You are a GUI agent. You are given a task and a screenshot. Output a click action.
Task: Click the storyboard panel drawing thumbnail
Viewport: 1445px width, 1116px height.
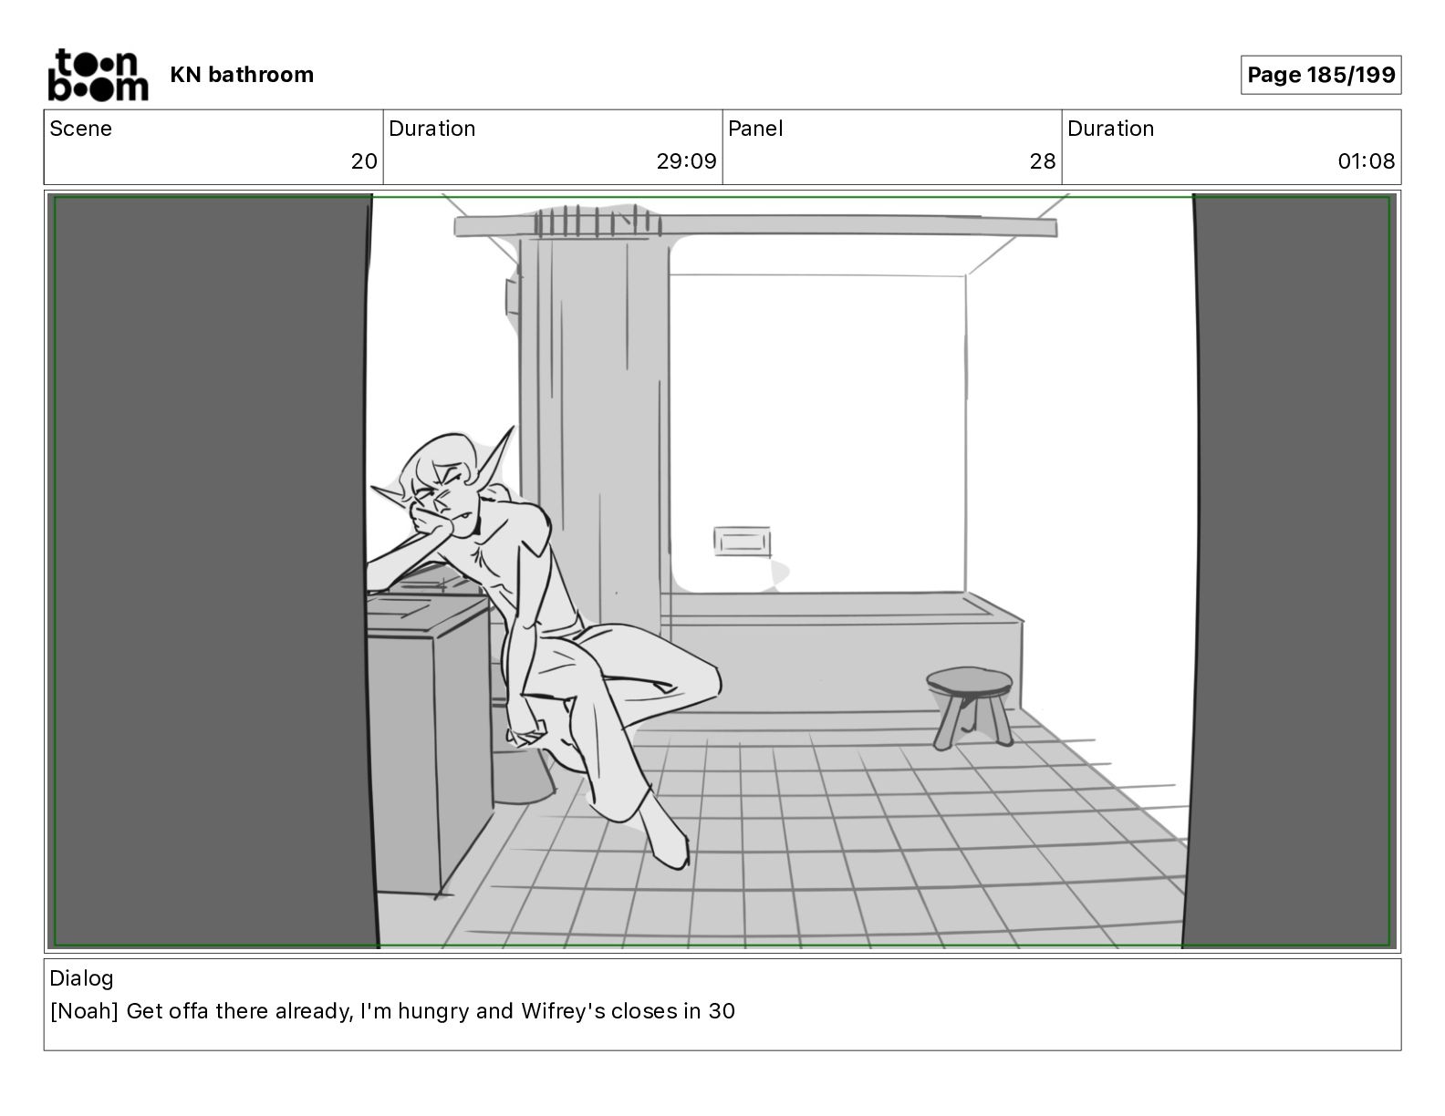click(x=722, y=572)
